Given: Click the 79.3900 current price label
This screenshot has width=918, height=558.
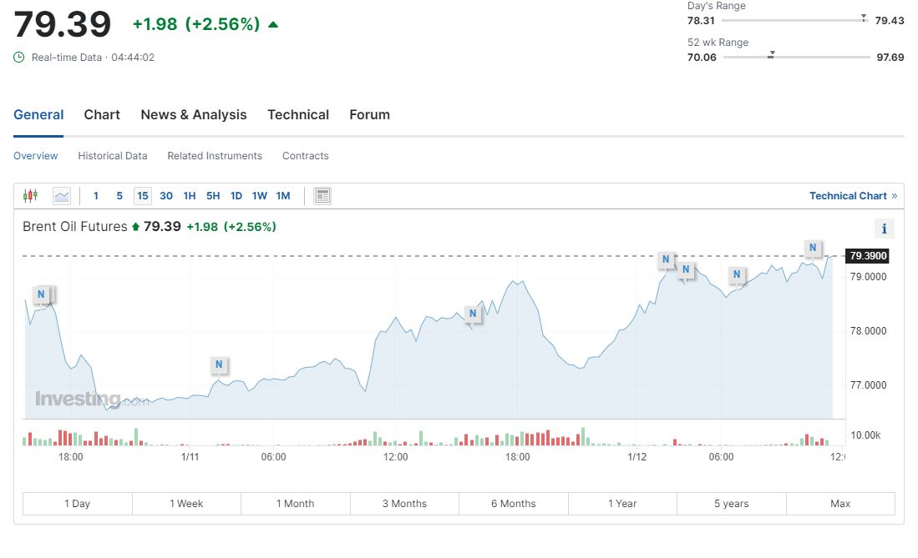Looking at the screenshot, I should click(x=867, y=256).
